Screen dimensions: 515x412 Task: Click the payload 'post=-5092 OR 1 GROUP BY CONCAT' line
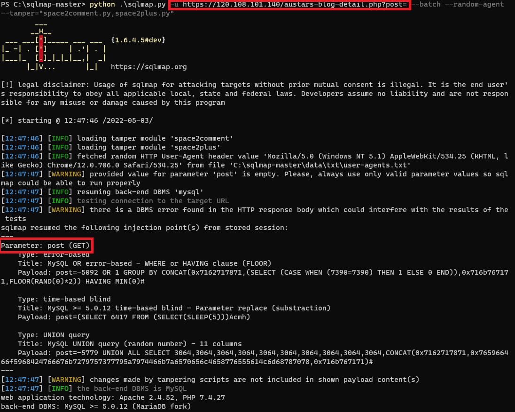255,277
